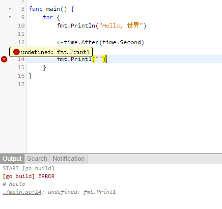Switch to the Output tab
The height and width of the screenshot is (209, 222).
tap(12, 159)
